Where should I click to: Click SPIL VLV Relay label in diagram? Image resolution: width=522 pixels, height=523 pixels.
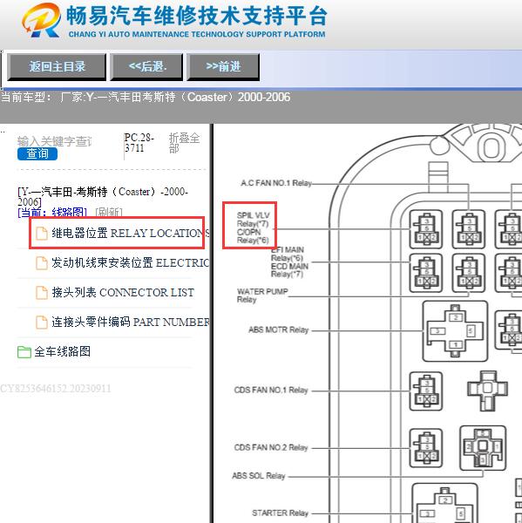(254, 228)
